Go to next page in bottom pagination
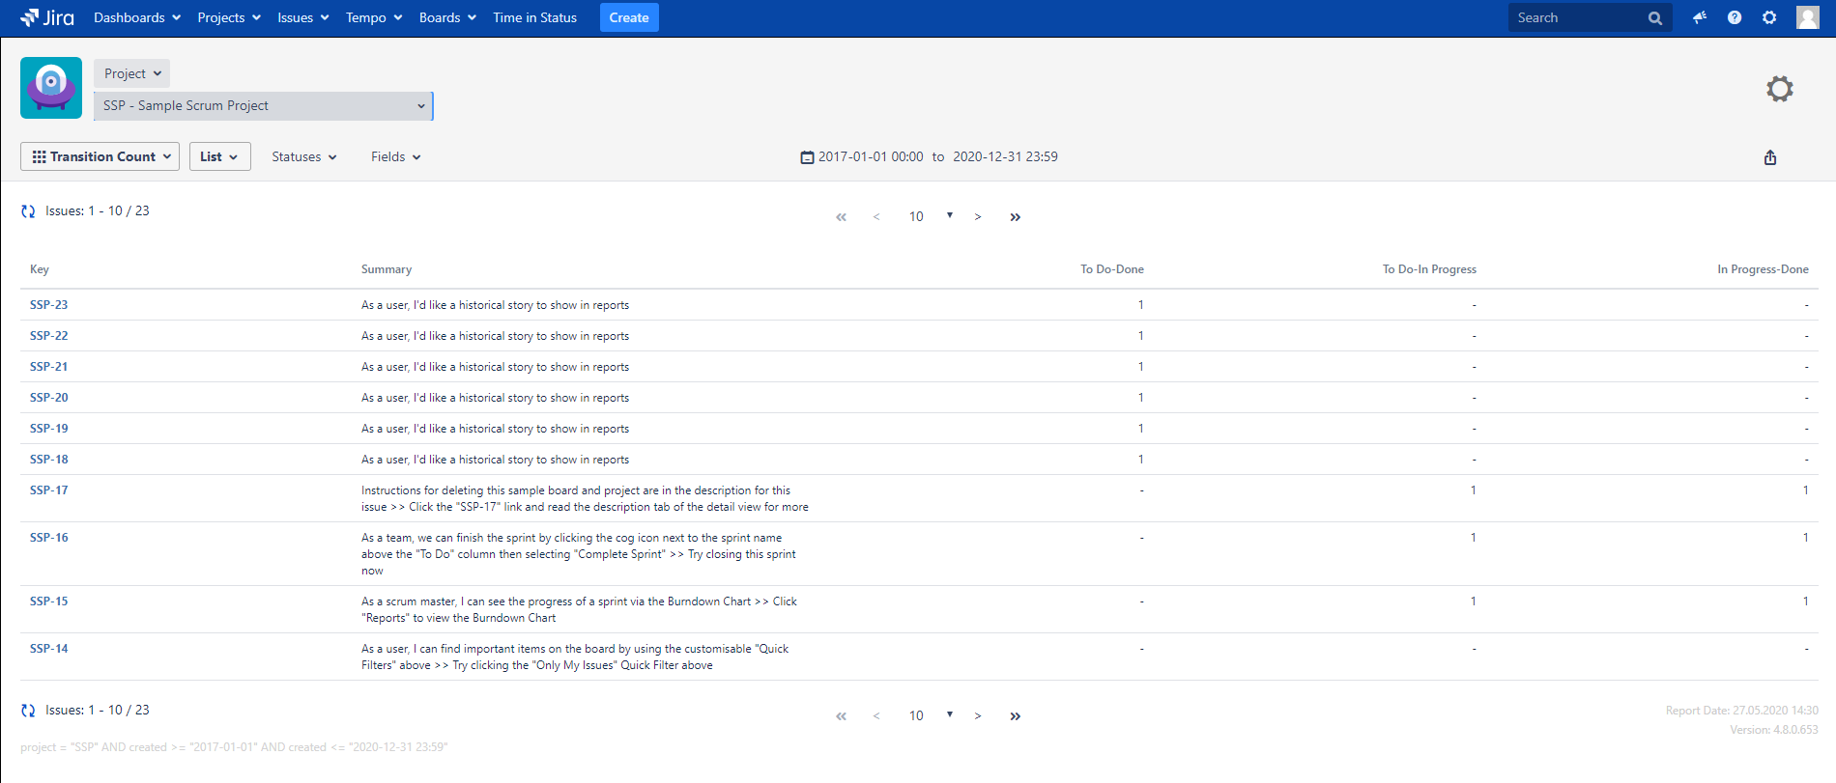The height and width of the screenshot is (783, 1836). (978, 716)
